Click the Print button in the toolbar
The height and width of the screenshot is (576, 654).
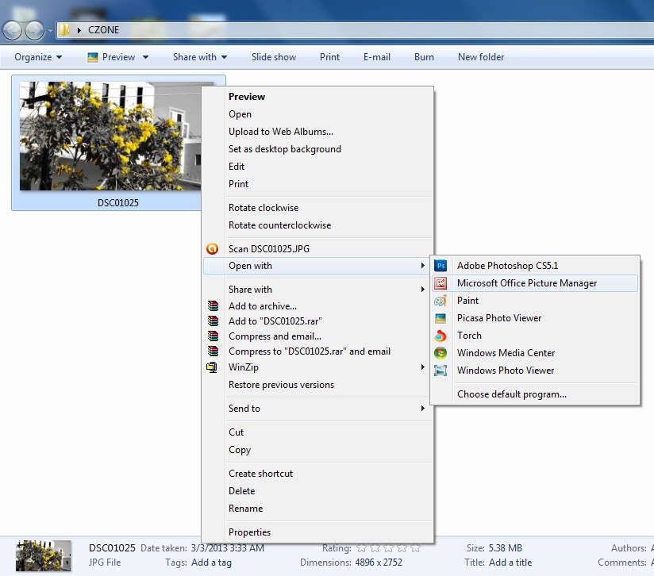pos(329,57)
